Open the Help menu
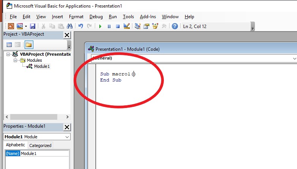Viewport: 297px width, 169px height. pyautogui.click(x=189, y=17)
